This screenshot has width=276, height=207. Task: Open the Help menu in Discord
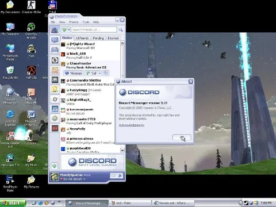click(x=96, y=22)
